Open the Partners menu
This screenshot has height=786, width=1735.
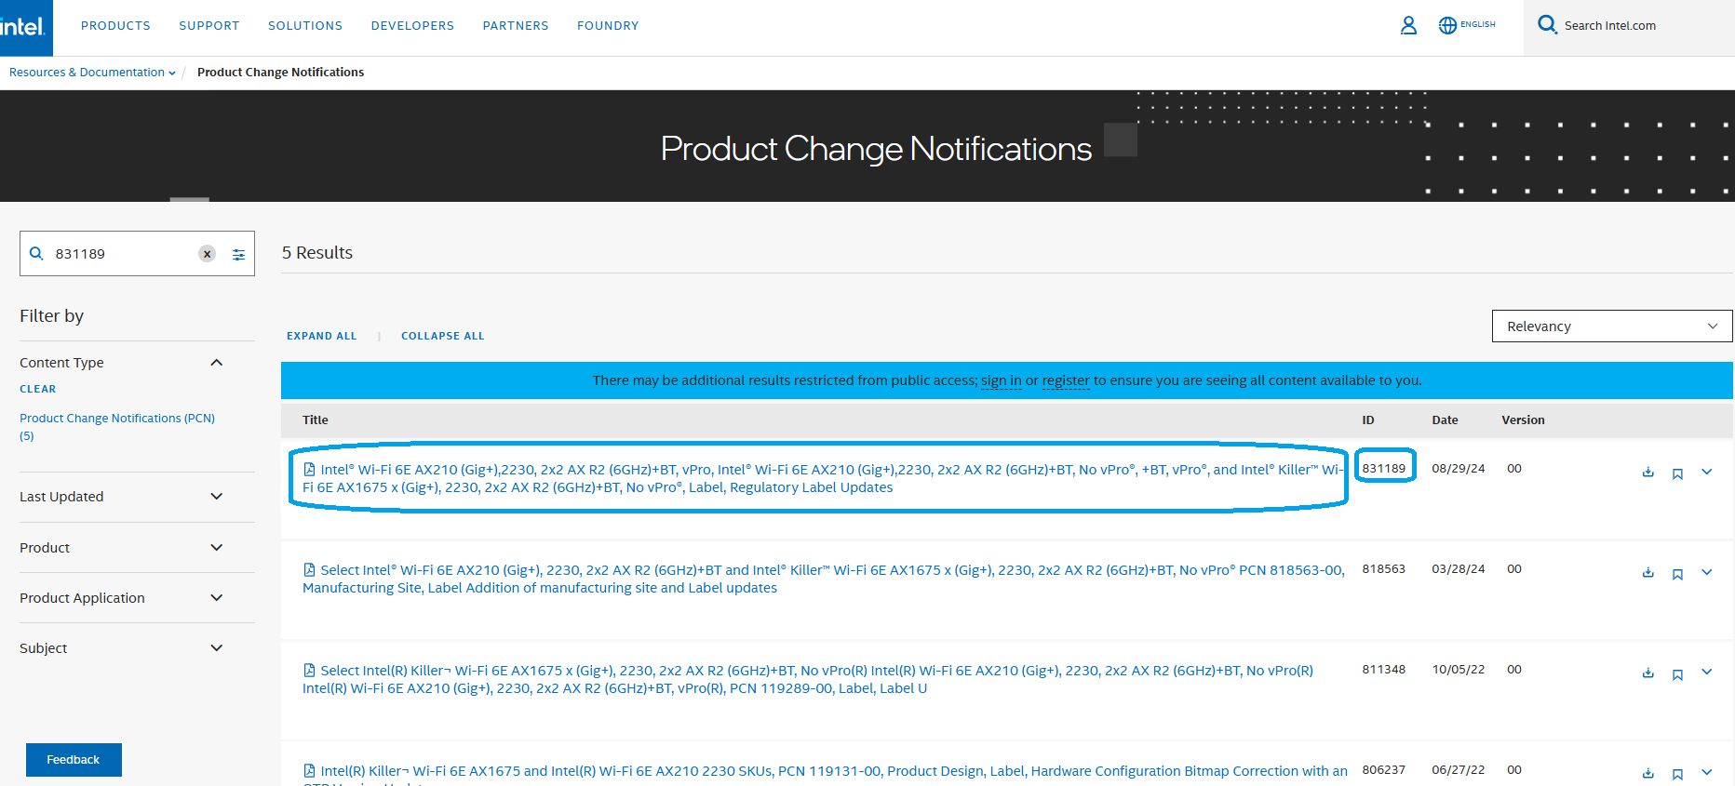point(516,26)
